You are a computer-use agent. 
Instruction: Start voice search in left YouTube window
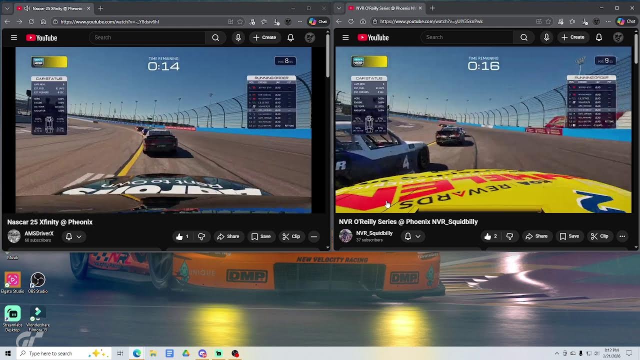click(x=238, y=37)
